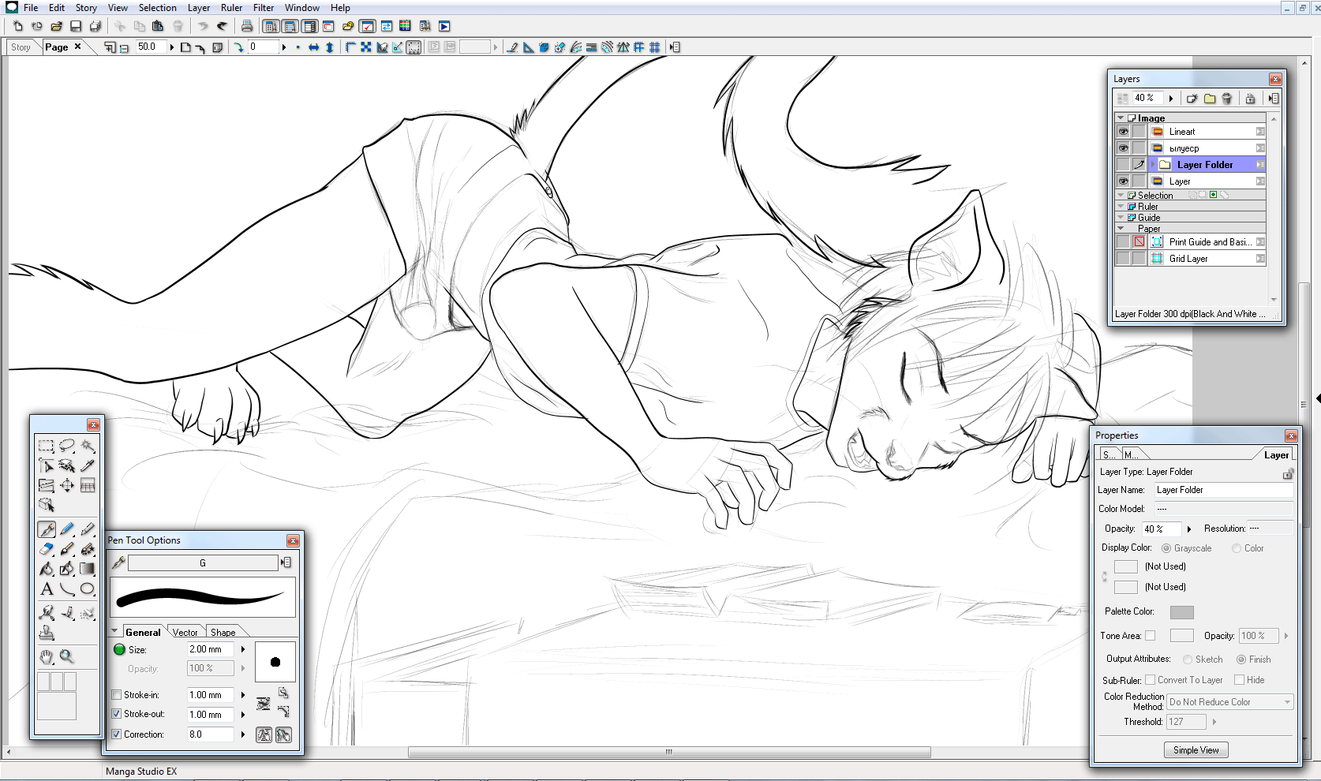1321x781 pixels.
Task: Open the File menu
Action: point(31,8)
